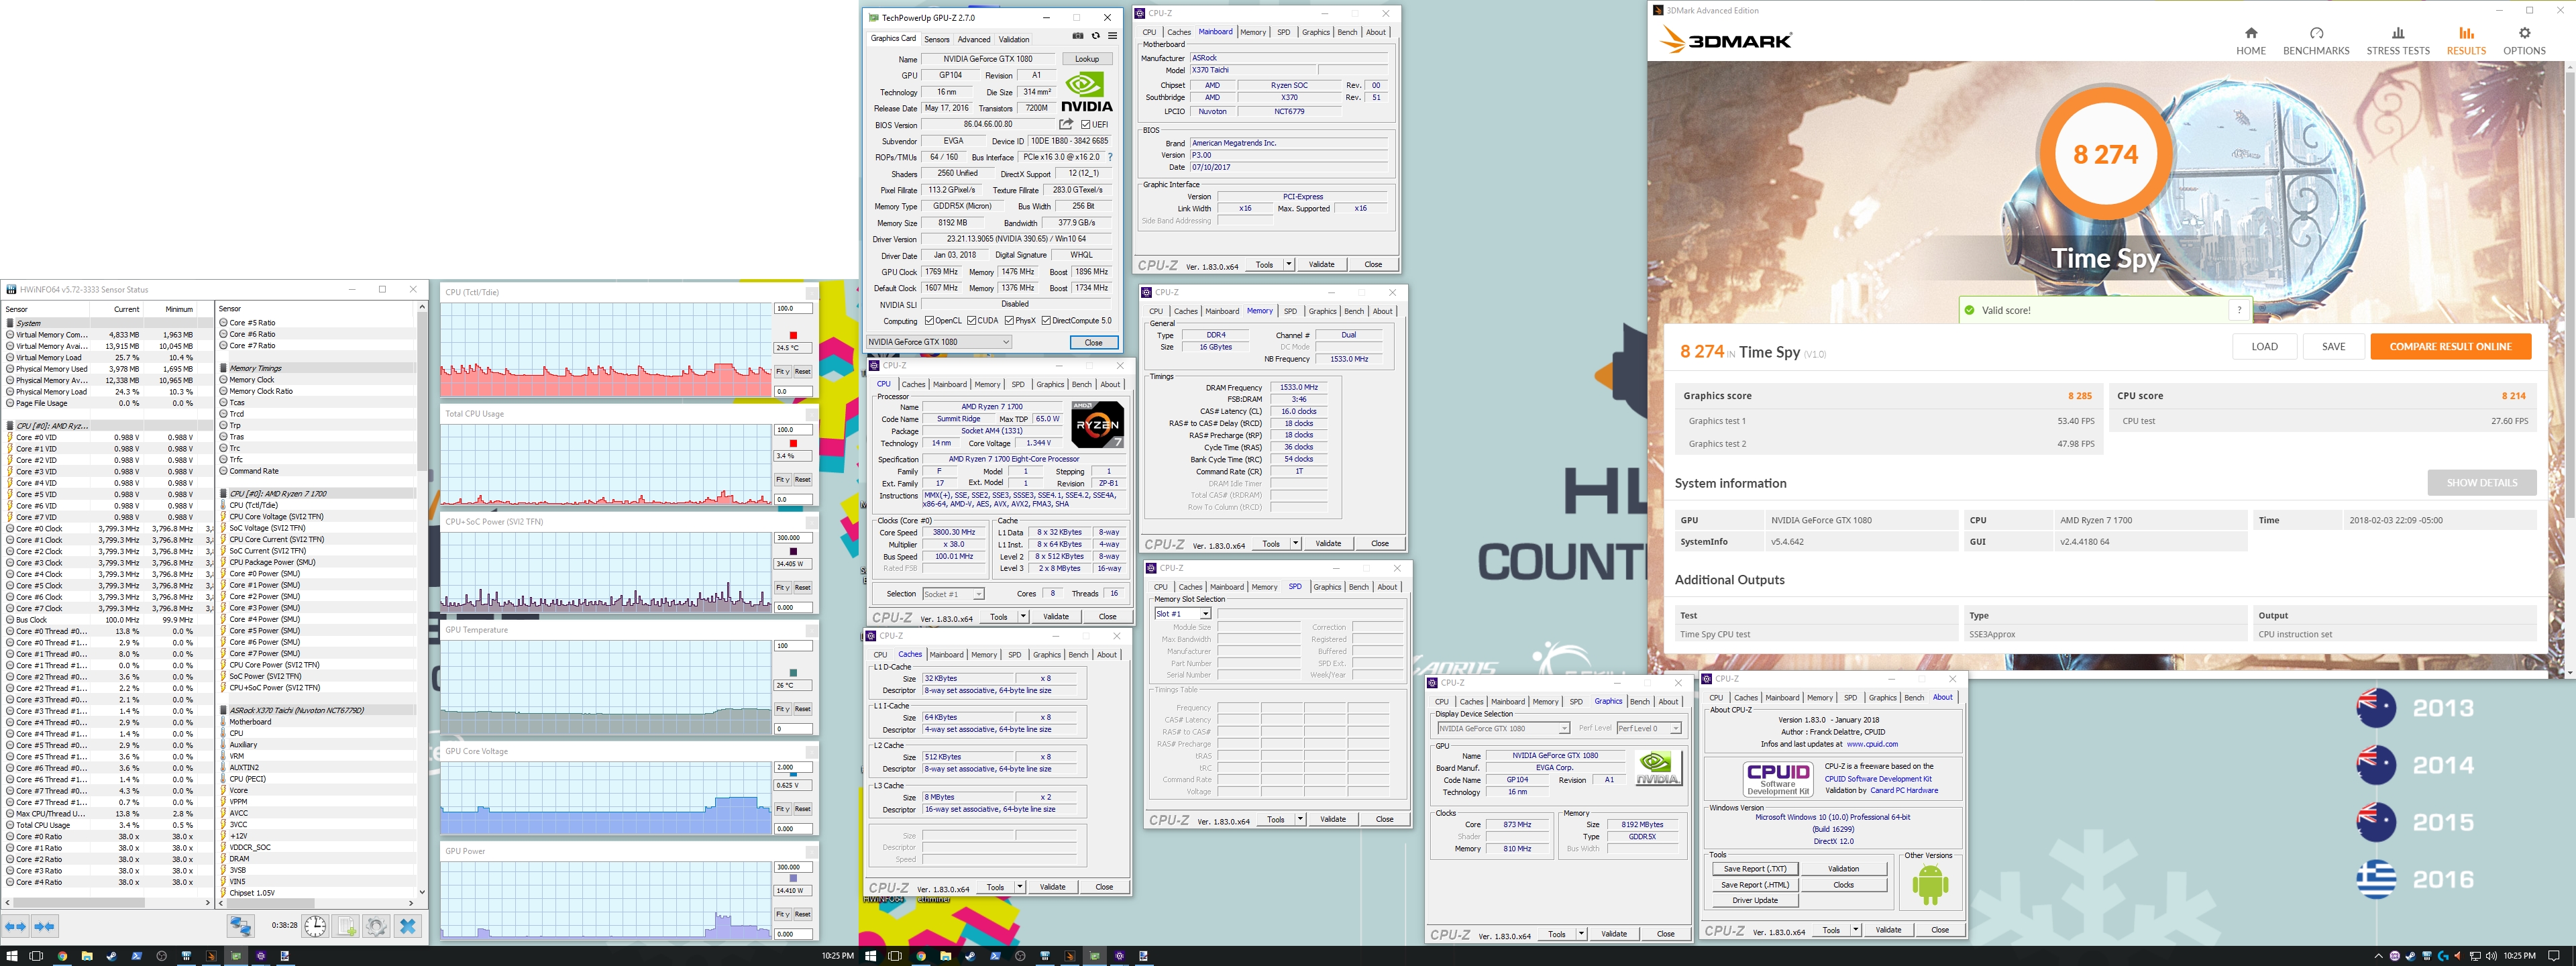
Task: Switch to Advanced tab in GPU-Z
Action: 974,40
